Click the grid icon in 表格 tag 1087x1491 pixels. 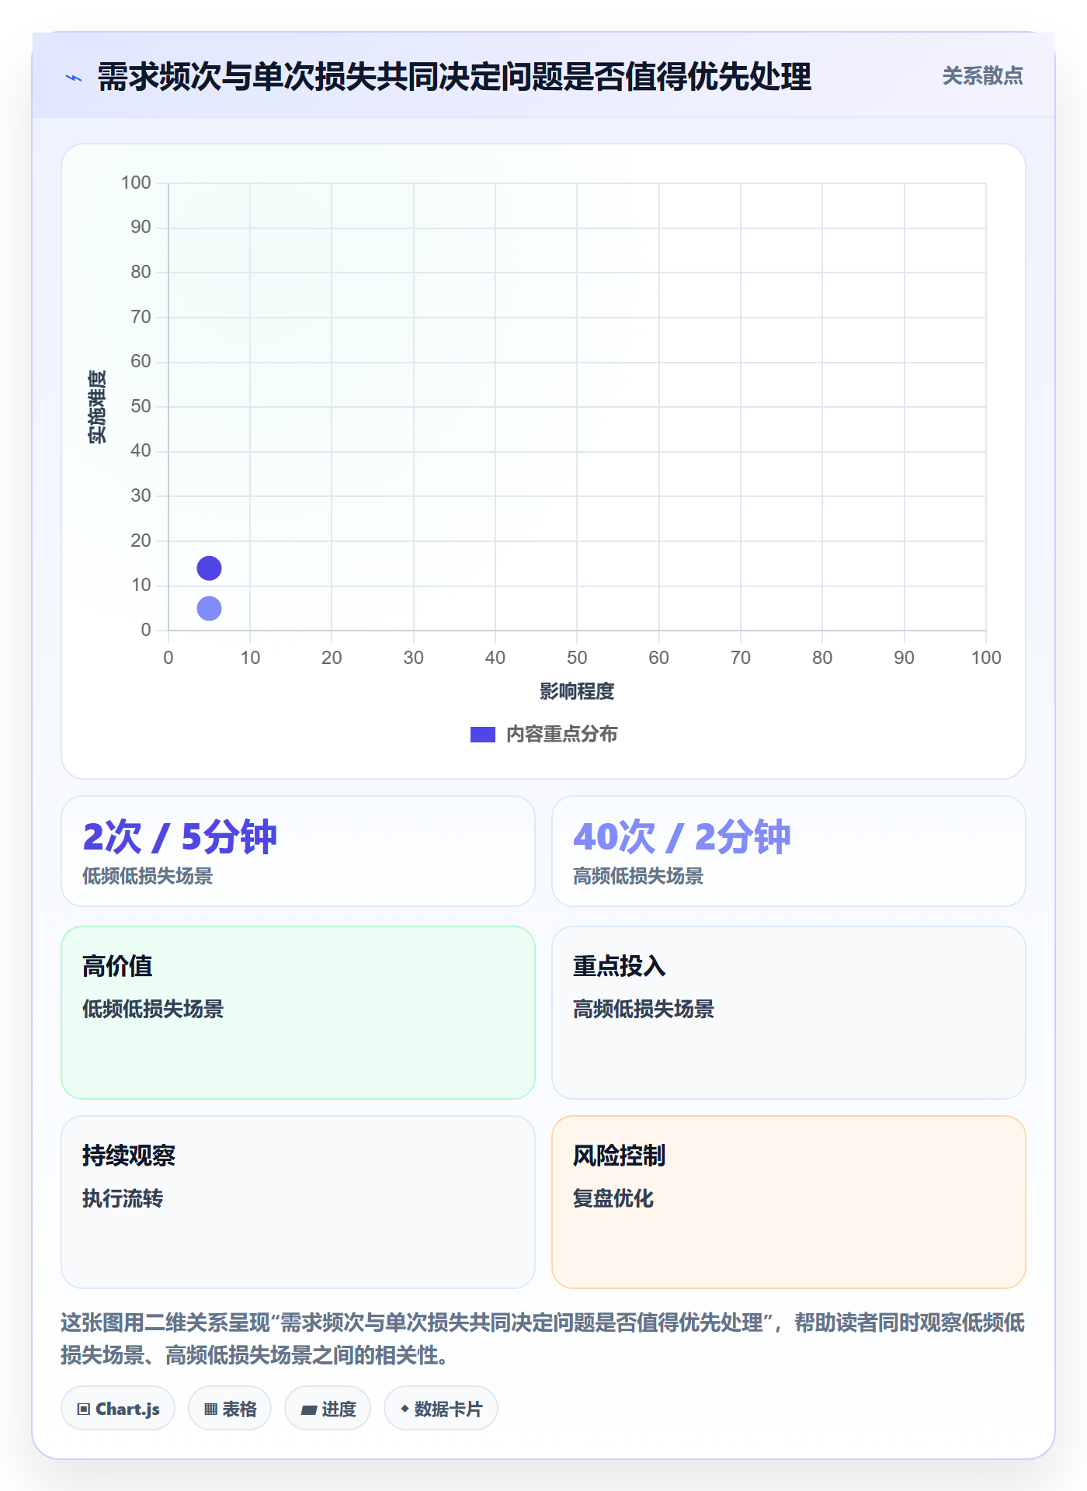pos(211,1409)
